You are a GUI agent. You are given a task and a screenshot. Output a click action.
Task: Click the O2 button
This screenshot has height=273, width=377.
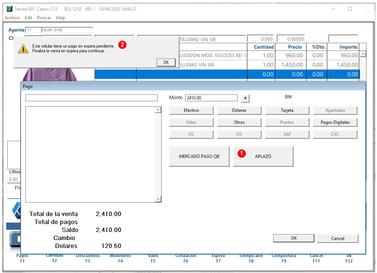tap(191, 134)
